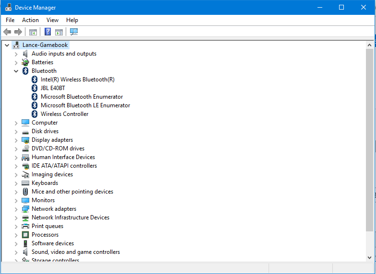Click the Back arrow toolbar icon
This screenshot has height=274, width=376.
tap(7, 32)
